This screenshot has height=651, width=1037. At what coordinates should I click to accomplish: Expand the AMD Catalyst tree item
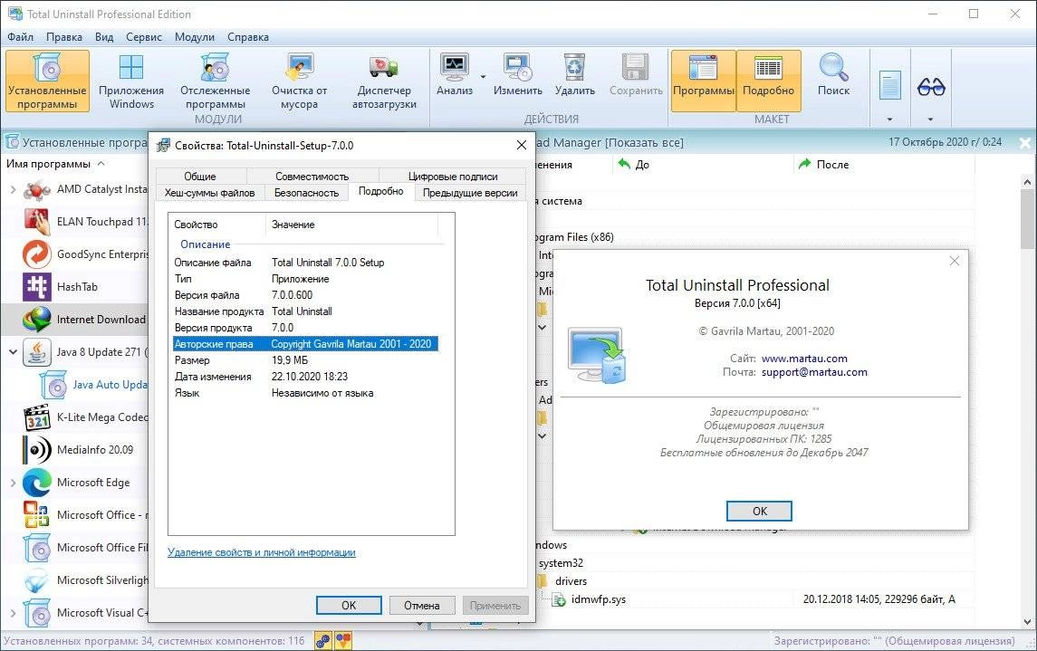[13, 189]
